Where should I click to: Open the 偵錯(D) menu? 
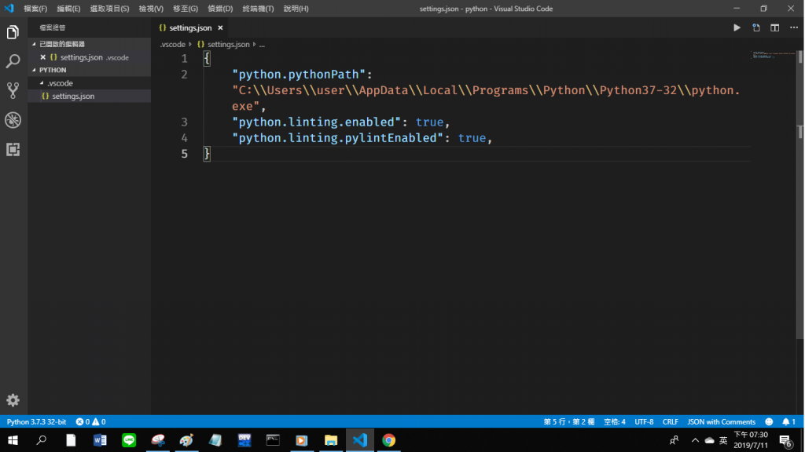(220, 9)
